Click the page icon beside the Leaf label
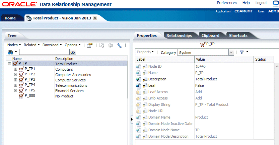The width and height of the screenshot is (279, 145). pyautogui.click(x=145, y=86)
